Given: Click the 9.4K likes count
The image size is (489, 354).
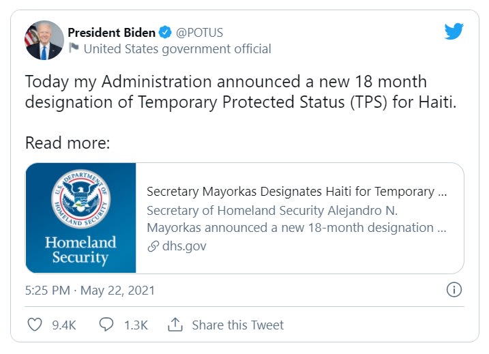Looking at the screenshot, I should [64, 325].
